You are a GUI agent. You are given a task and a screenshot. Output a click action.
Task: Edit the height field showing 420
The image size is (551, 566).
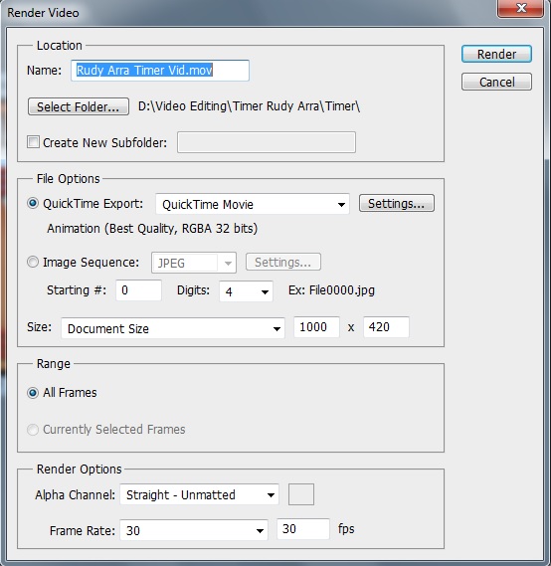[x=386, y=327]
